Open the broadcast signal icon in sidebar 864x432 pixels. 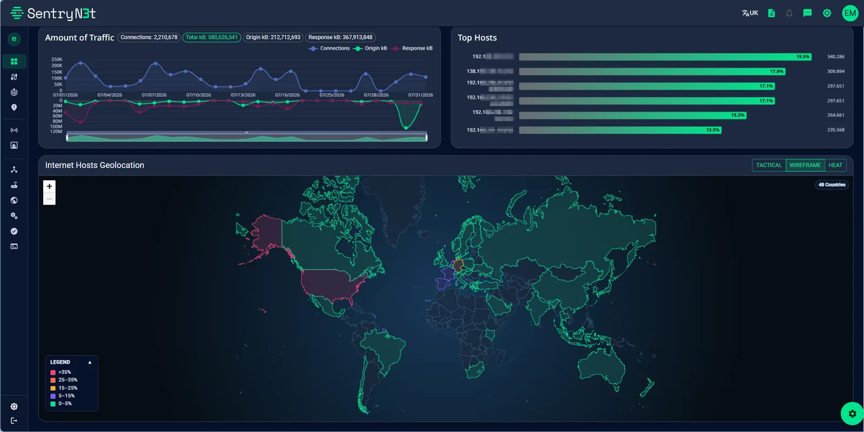click(14, 130)
